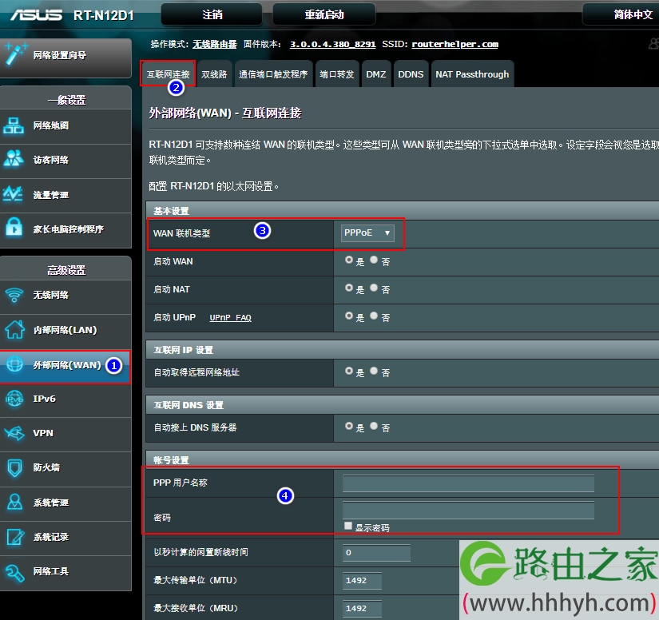659x620 pixels.
Task: Select 否 for 自动接上 DNS 服务器
Action: (x=374, y=426)
